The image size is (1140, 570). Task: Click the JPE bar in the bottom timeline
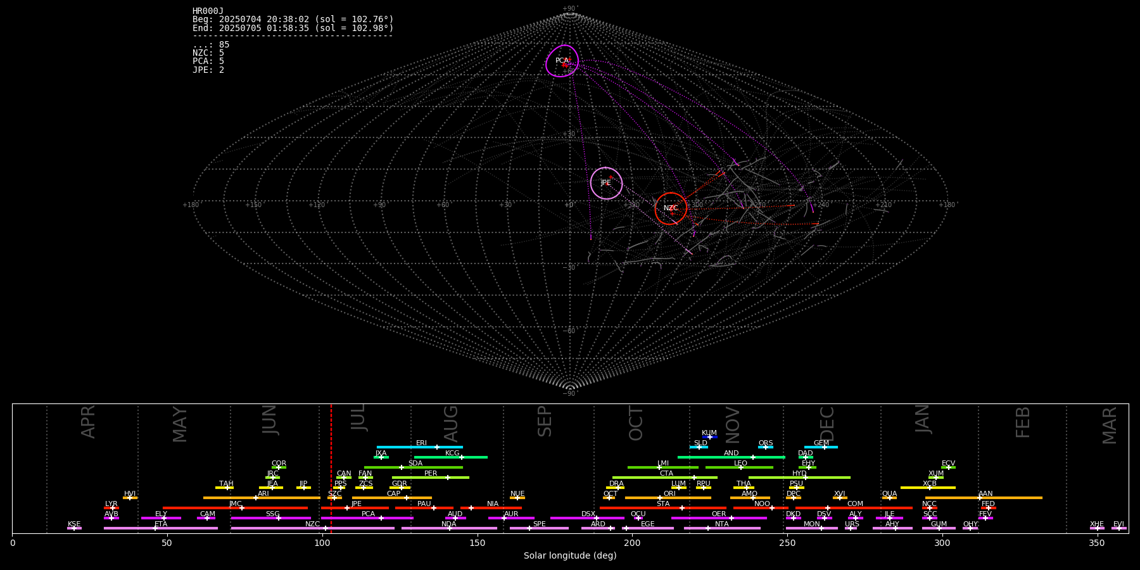click(x=355, y=508)
